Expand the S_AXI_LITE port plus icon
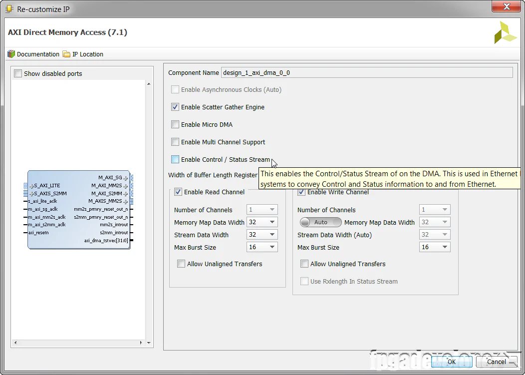Image resolution: width=525 pixels, height=375 pixels. (x=31, y=186)
